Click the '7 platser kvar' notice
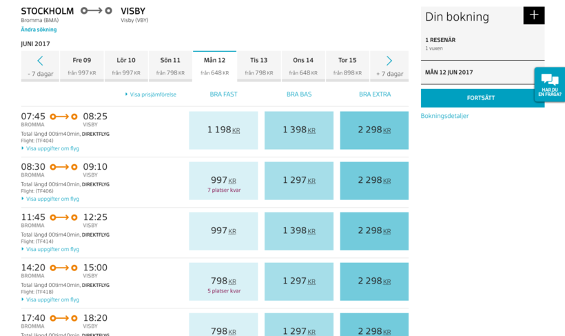This screenshot has width=565, height=336. tap(224, 190)
